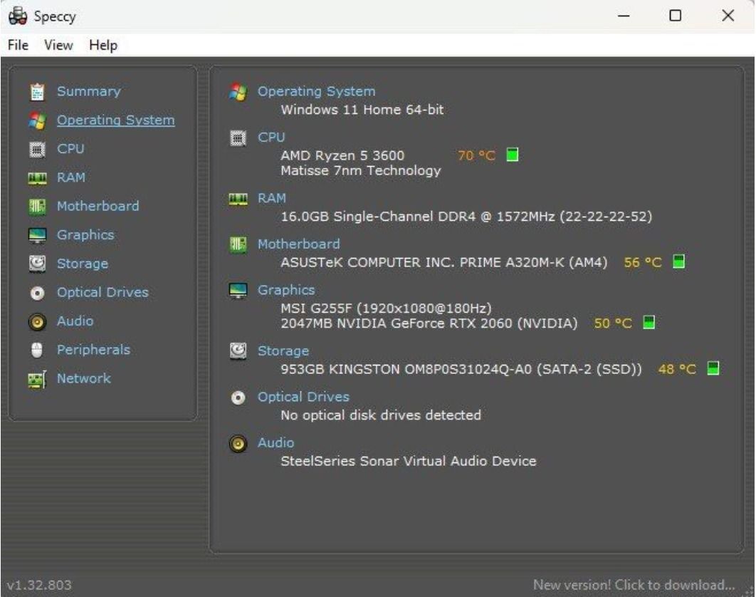Select Summary in the sidebar
Screen dimensions: 756x597
pos(89,91)
